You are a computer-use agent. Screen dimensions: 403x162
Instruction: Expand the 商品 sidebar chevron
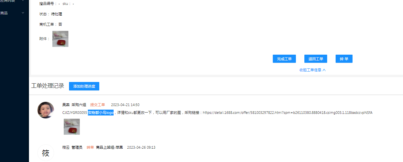(23, 13)
